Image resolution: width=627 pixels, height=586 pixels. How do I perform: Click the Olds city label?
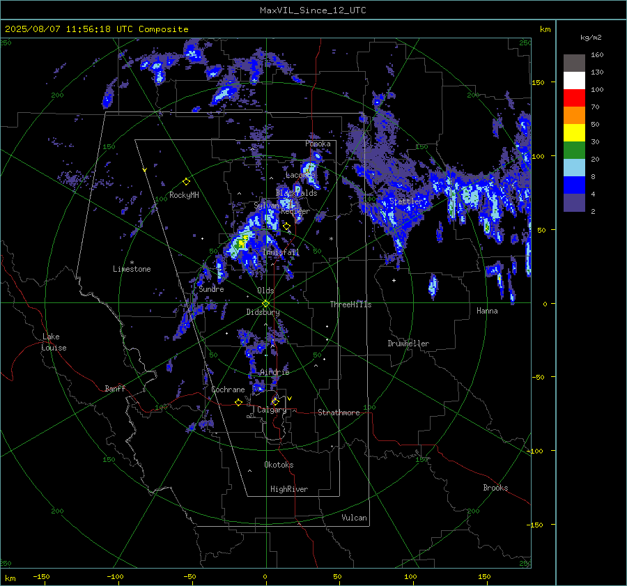click(x=265, y=291)
